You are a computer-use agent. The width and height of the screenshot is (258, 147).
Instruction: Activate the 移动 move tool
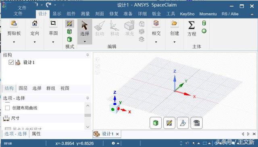click(114, 28)
